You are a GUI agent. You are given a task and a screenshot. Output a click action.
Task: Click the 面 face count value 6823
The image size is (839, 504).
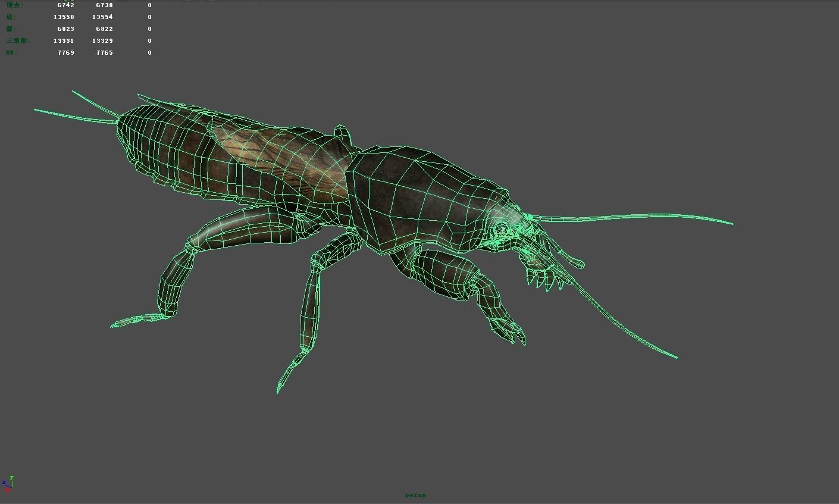point(65,29)
